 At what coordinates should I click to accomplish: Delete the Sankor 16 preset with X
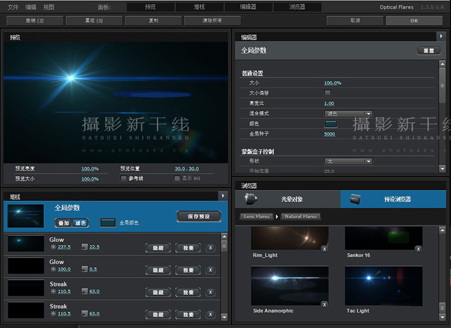click(419, 249)
